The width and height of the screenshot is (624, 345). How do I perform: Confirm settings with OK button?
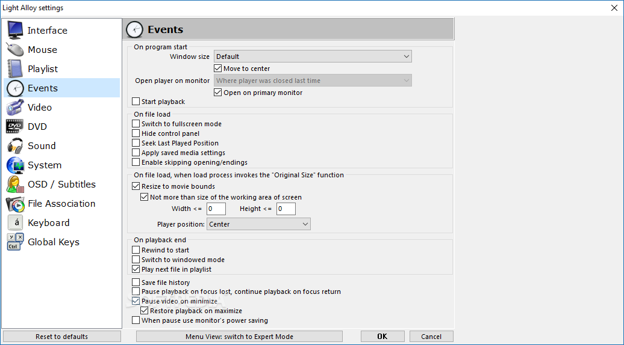[382, 337]
